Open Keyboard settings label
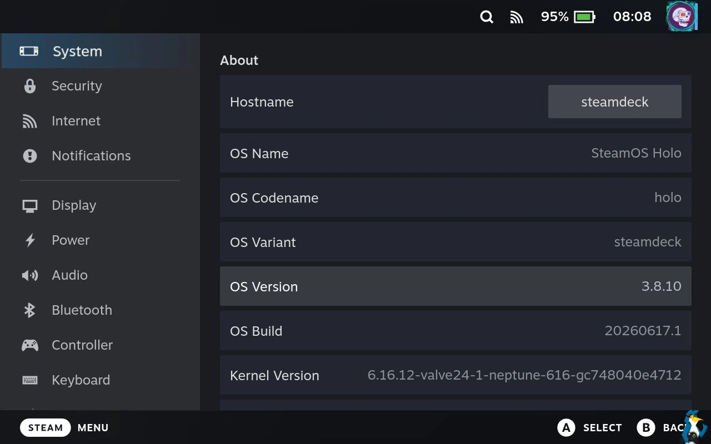Screen dimensions: 711x444 pyautogui.click(x=81, y=380)
